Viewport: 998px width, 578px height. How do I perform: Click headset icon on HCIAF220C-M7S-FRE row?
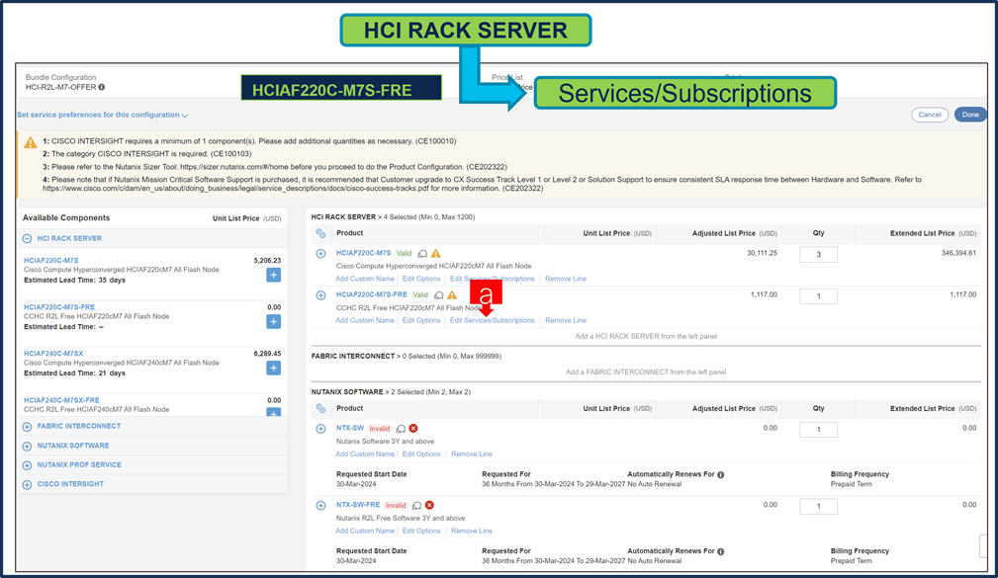438,295
